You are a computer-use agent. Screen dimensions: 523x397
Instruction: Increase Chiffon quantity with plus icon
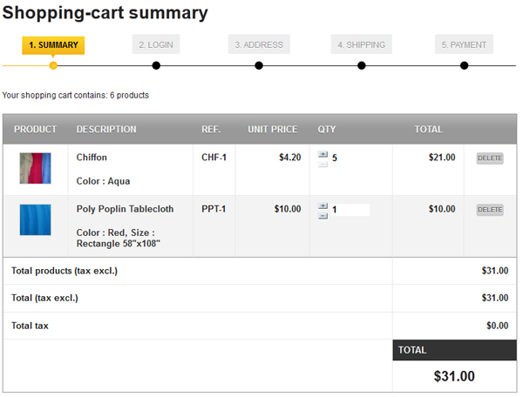pos(323,154)
